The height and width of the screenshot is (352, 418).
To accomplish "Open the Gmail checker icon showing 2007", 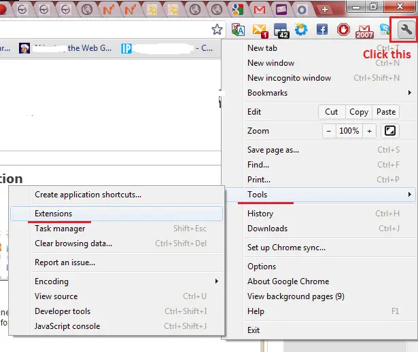I will tap(364, 31).
